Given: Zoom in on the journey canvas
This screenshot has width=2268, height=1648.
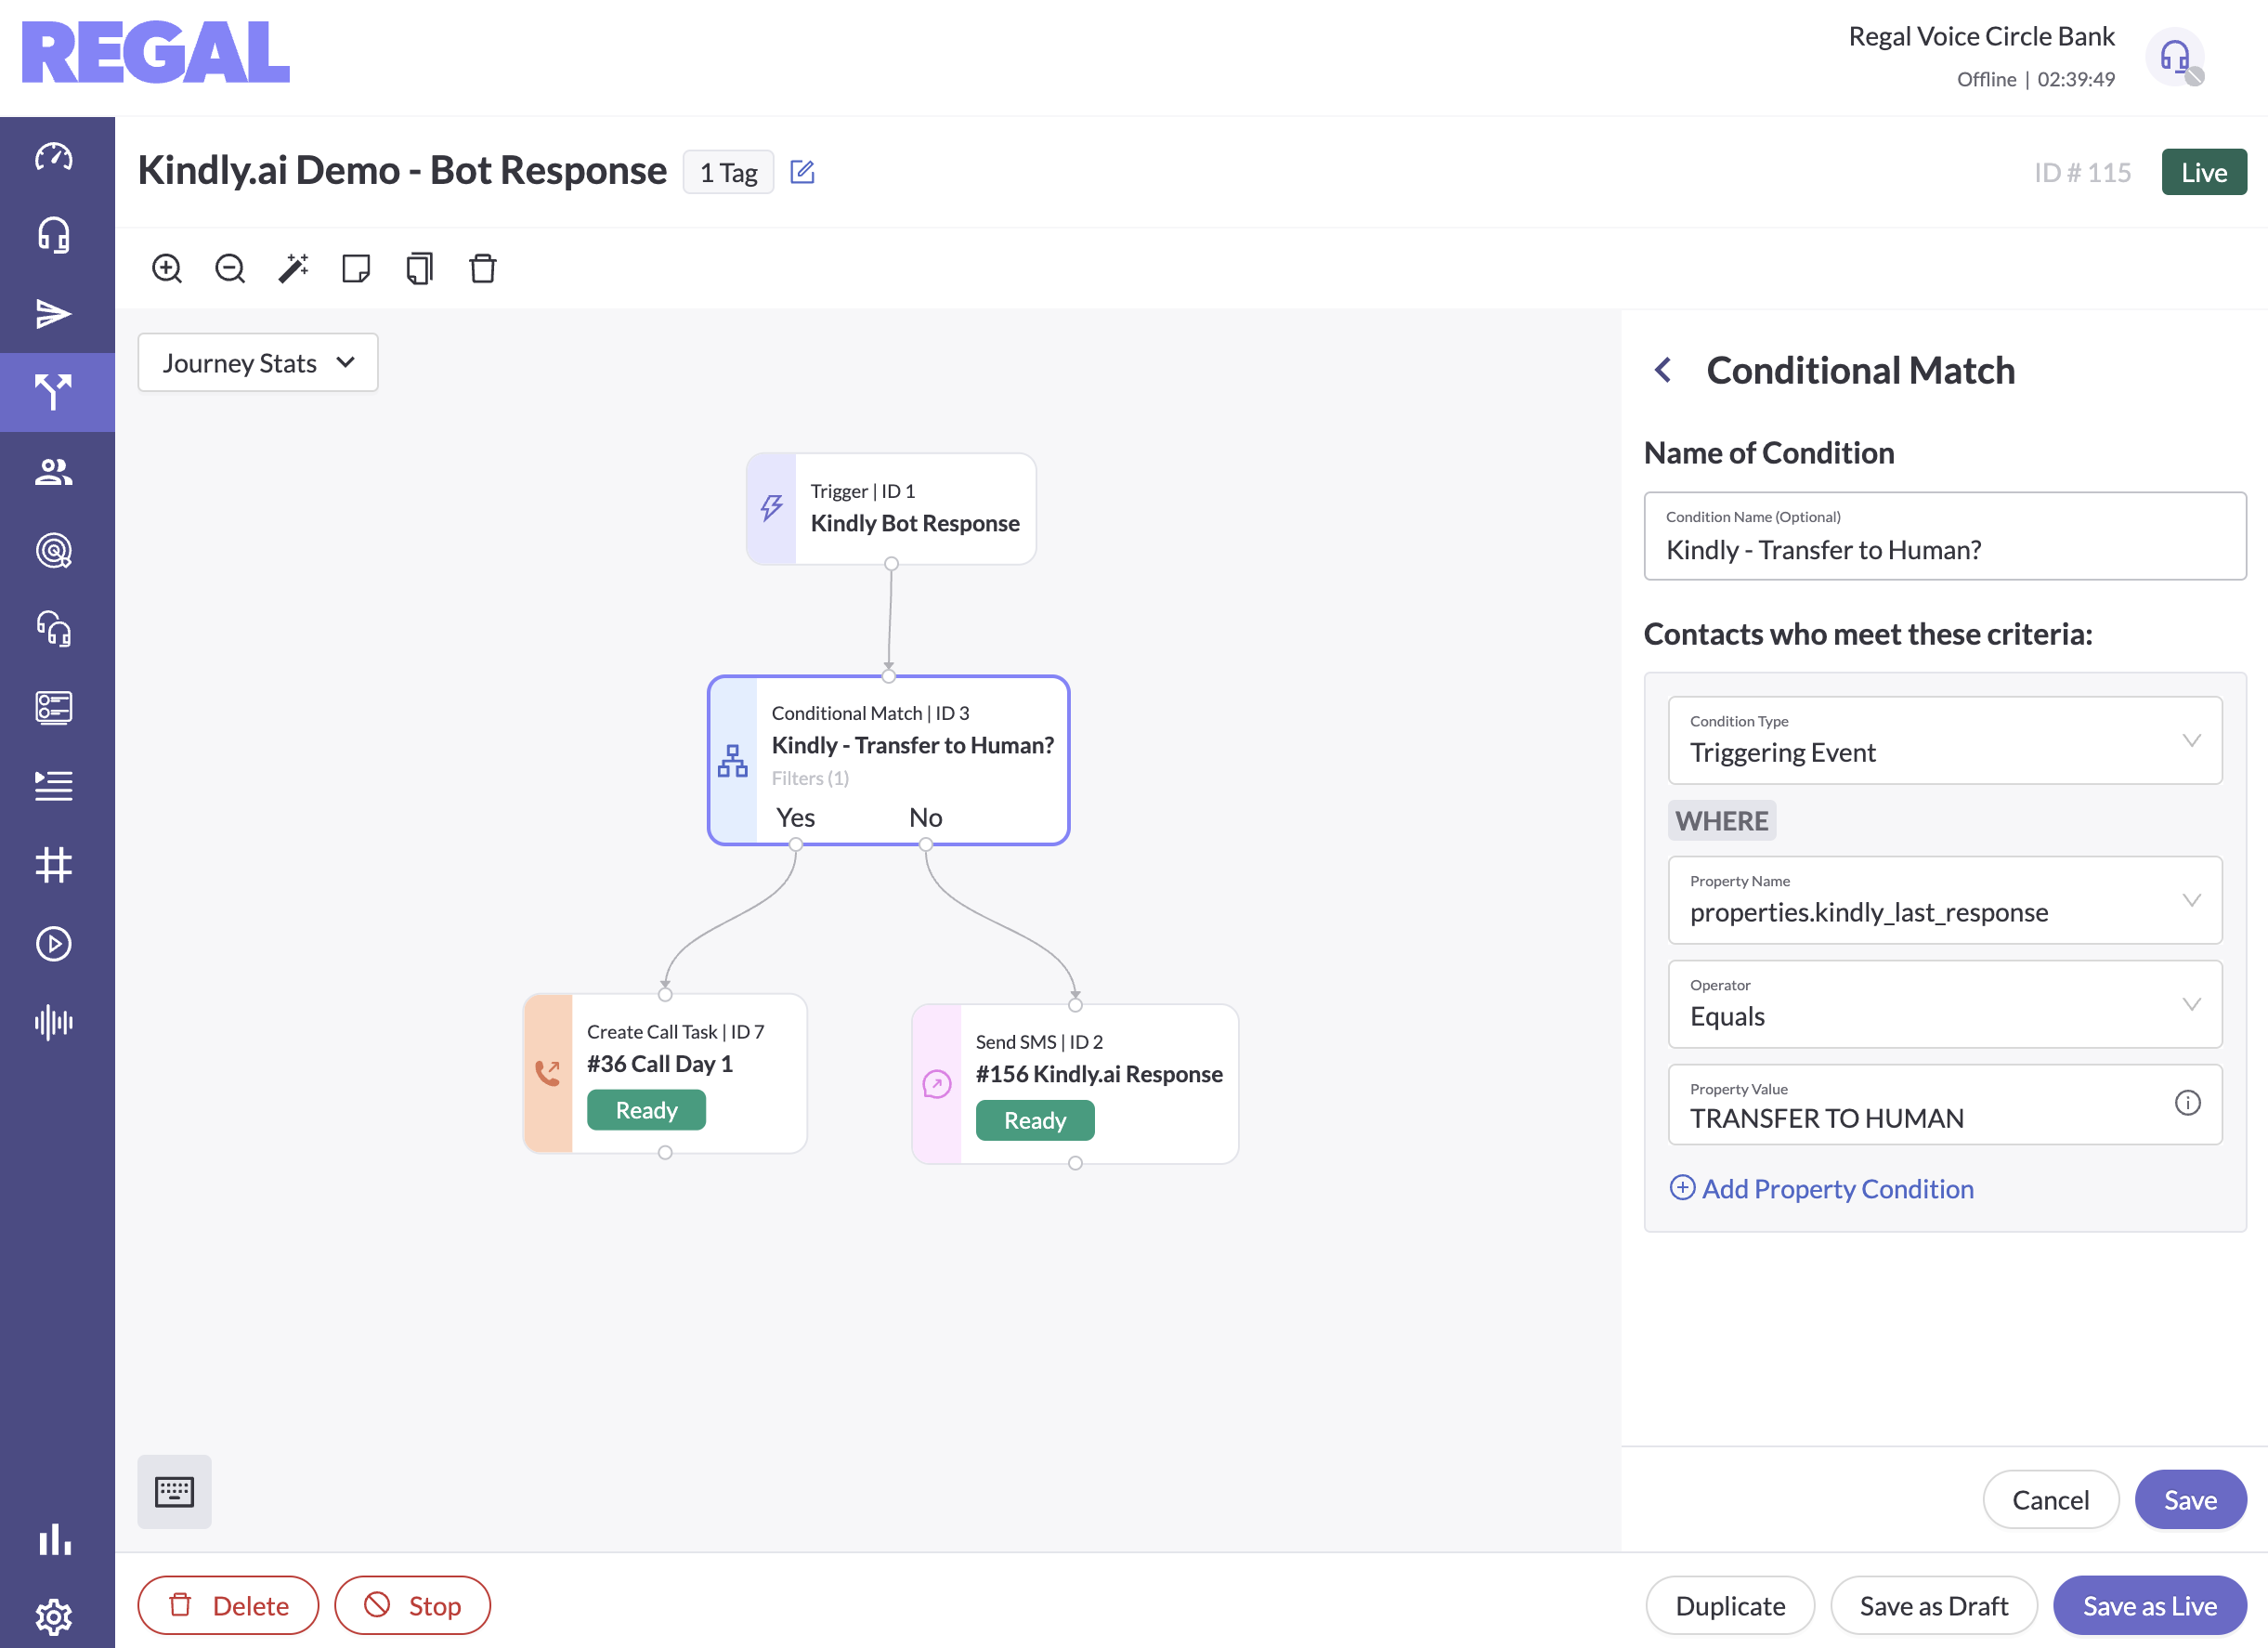Looking at the screenshot, I should pos(167,268).
